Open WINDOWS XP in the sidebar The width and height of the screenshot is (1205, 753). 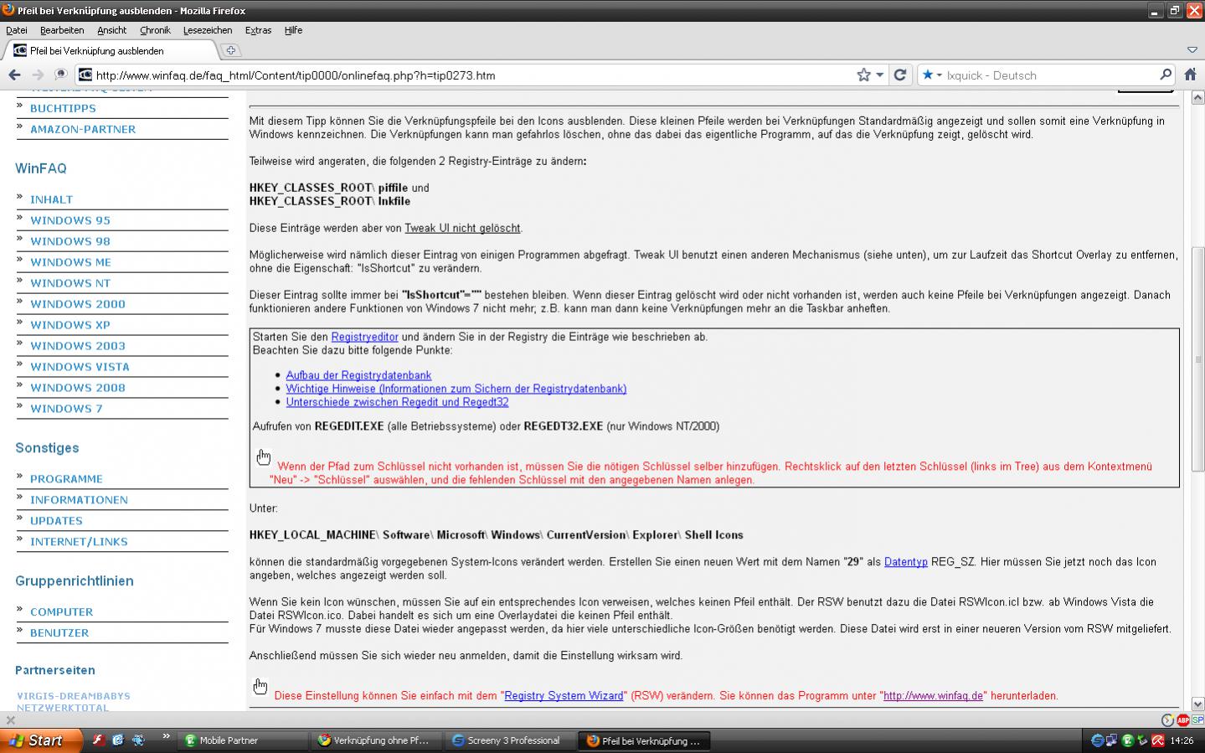coord(70,325)
